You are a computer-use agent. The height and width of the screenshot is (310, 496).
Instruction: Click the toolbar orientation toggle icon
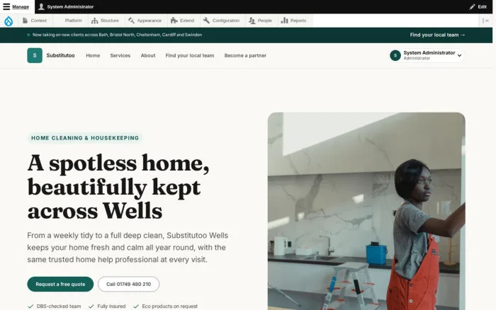485,21
